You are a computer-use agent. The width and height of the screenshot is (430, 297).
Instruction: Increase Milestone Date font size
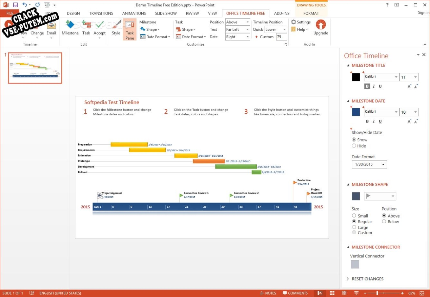click(409, 122)
